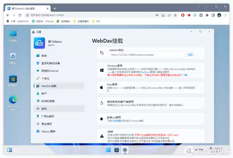Click the desktop app icon in WebOS taskbar
Viewport: 233px width, 158px height.
(x=116, y=150)
